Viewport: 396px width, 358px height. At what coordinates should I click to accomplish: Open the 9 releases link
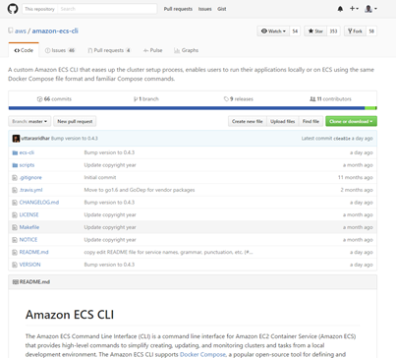coord(239,98)
